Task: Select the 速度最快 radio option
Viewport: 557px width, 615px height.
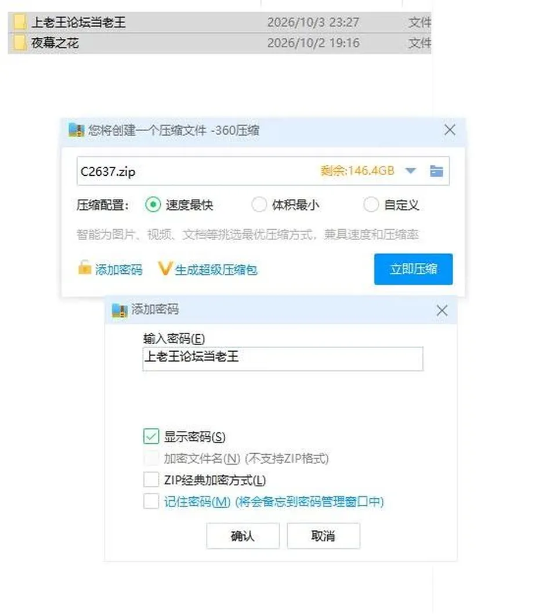Action: [153, 204]
